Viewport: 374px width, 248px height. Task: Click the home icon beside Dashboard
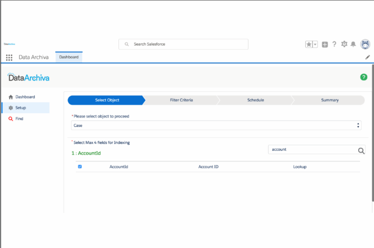coord(11,97)
